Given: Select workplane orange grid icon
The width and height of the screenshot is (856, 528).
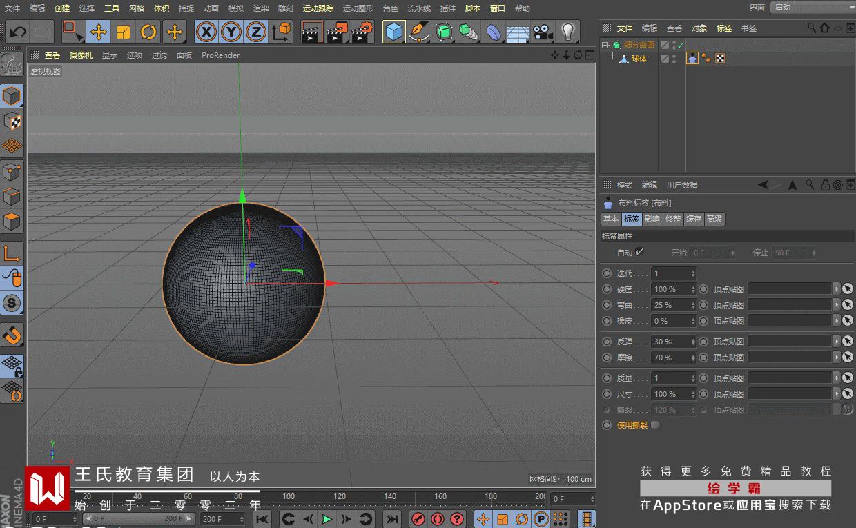Looking at the screenshot, I should coord(12,146).
